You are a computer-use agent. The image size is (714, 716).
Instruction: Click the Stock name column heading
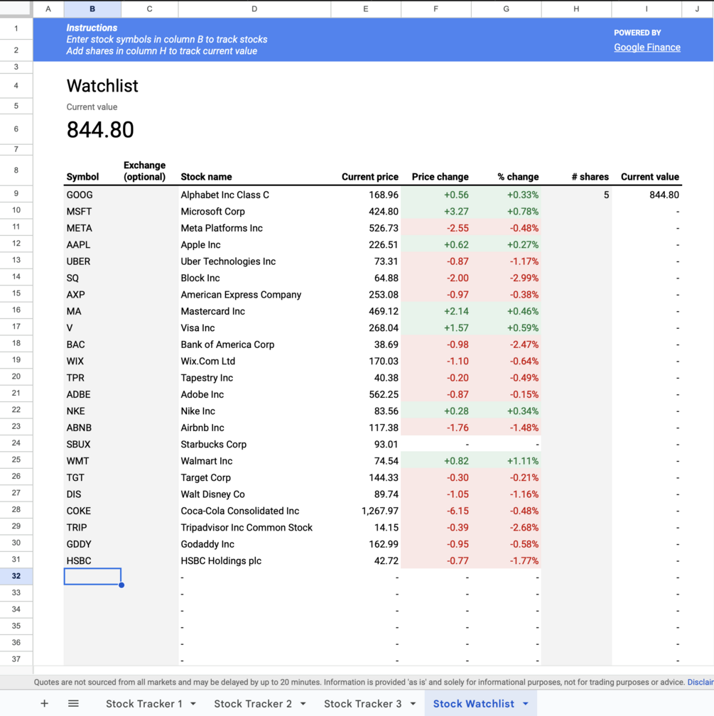(x=206, y=177)
